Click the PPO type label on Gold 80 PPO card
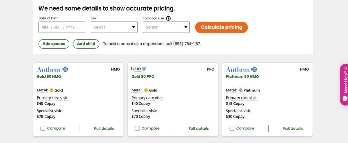Image resolution: width=348 pixels, height=143 pixels. (211, 69)
